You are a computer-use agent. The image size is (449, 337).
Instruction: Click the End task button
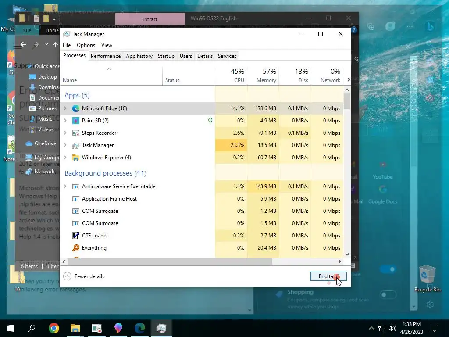pos(328,276)
